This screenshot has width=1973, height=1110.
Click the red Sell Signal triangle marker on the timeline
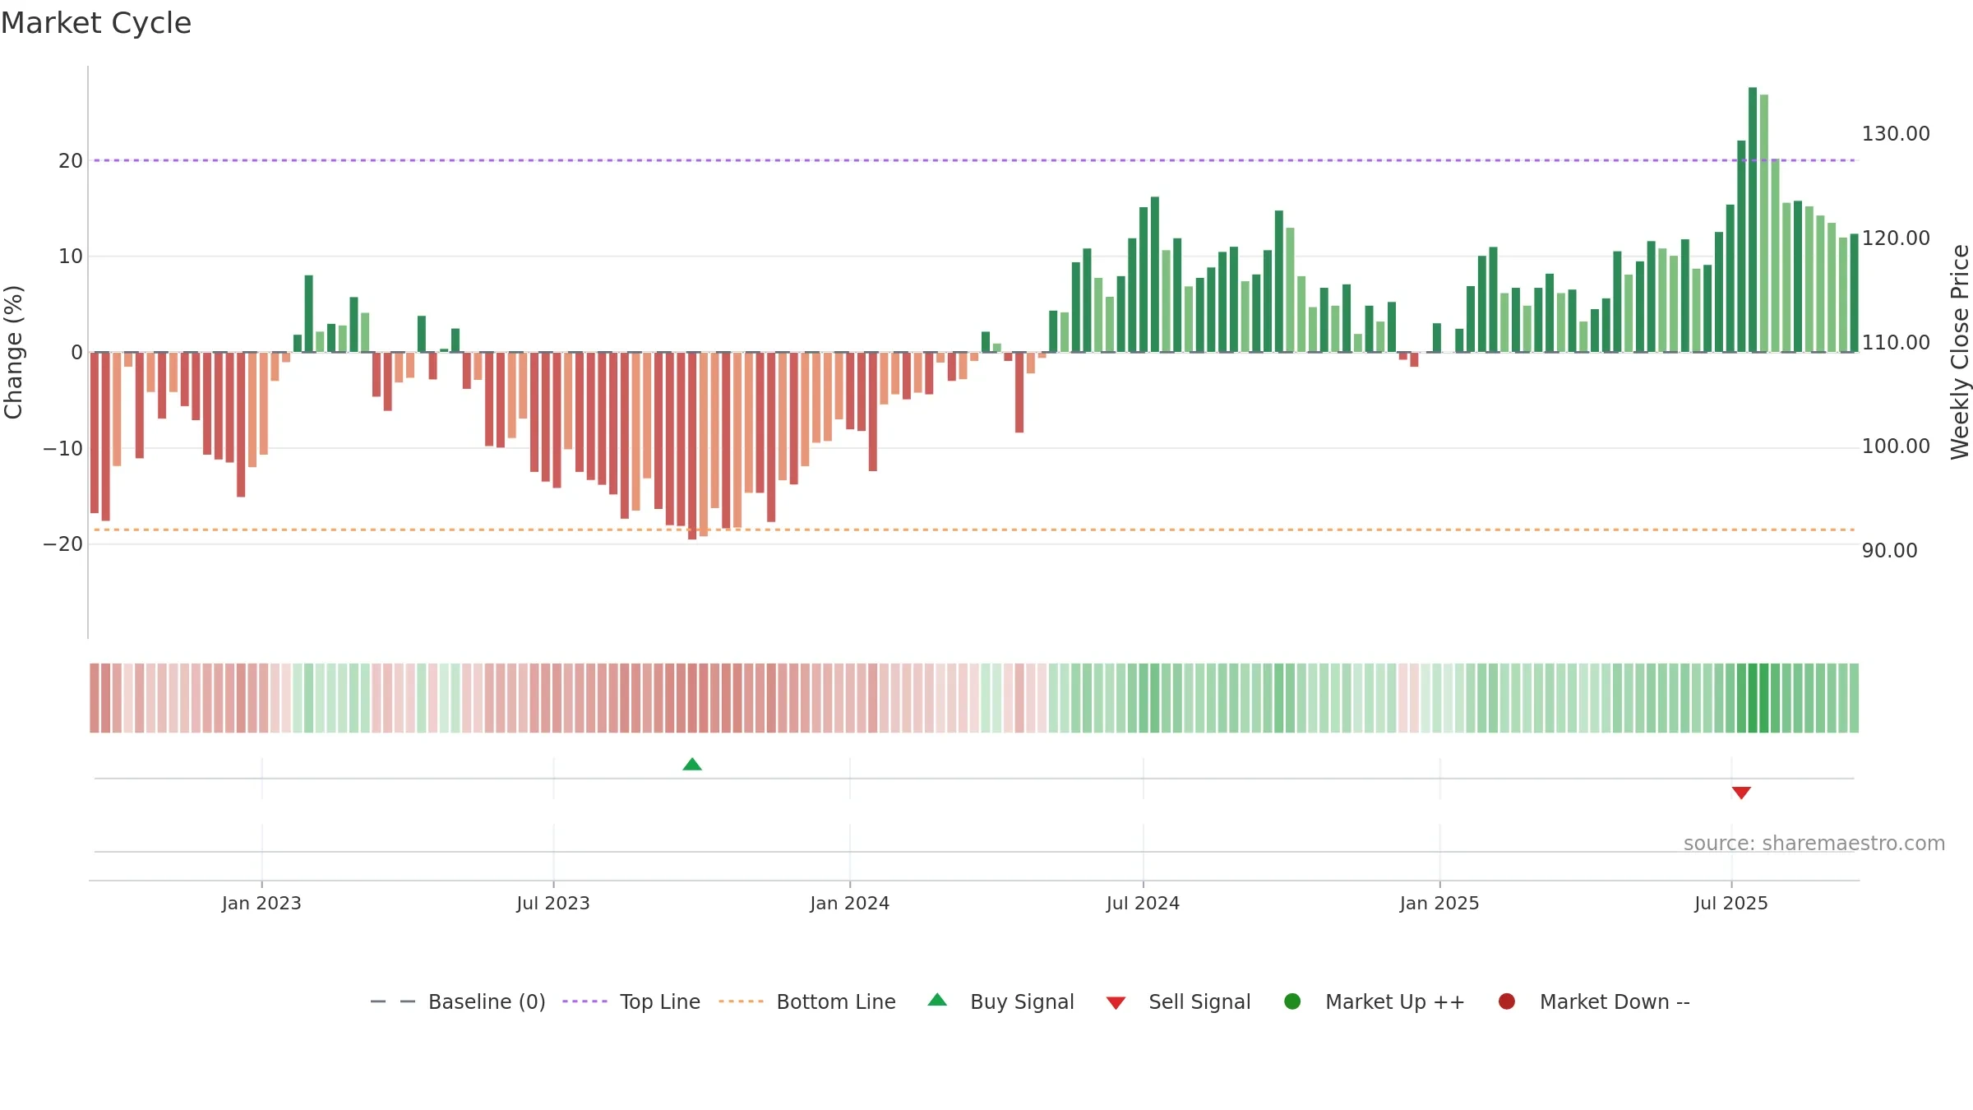click(x=1741, y=793)
